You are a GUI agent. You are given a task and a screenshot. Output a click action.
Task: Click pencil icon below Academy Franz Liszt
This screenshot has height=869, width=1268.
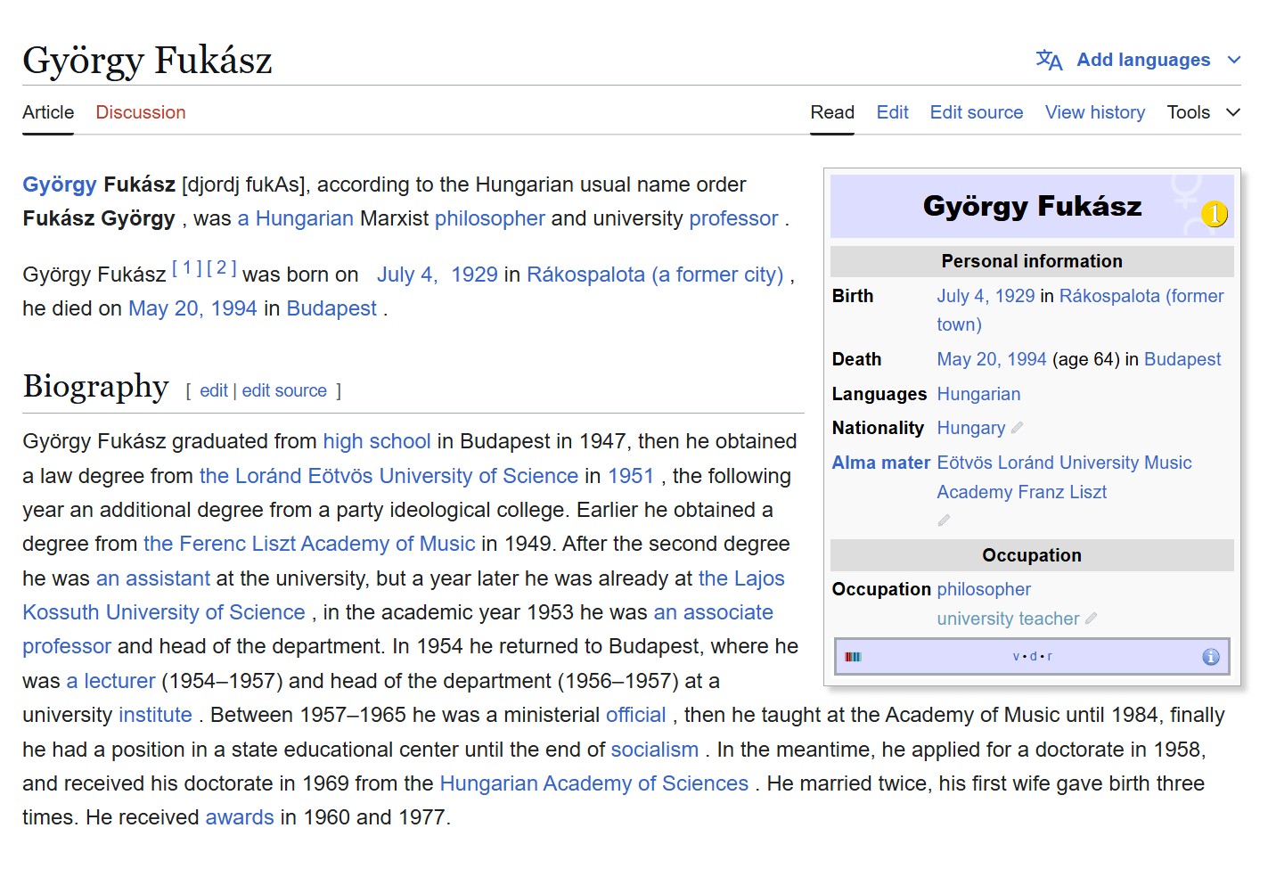click(944, 521)
